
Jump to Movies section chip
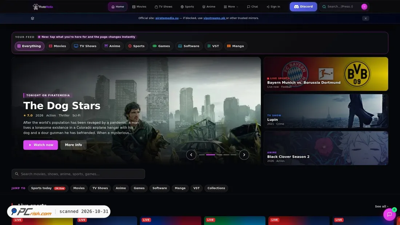[x=79, y=188]
